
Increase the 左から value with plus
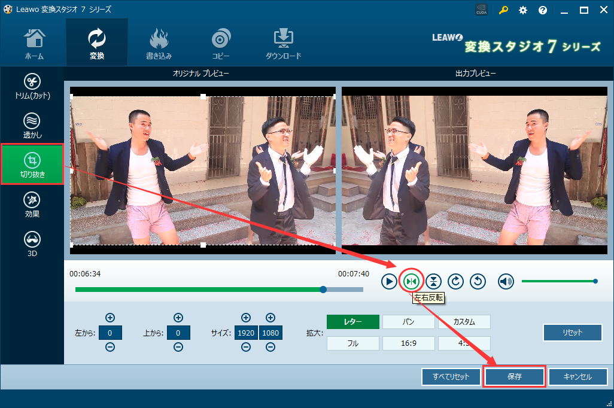(110, 318)
